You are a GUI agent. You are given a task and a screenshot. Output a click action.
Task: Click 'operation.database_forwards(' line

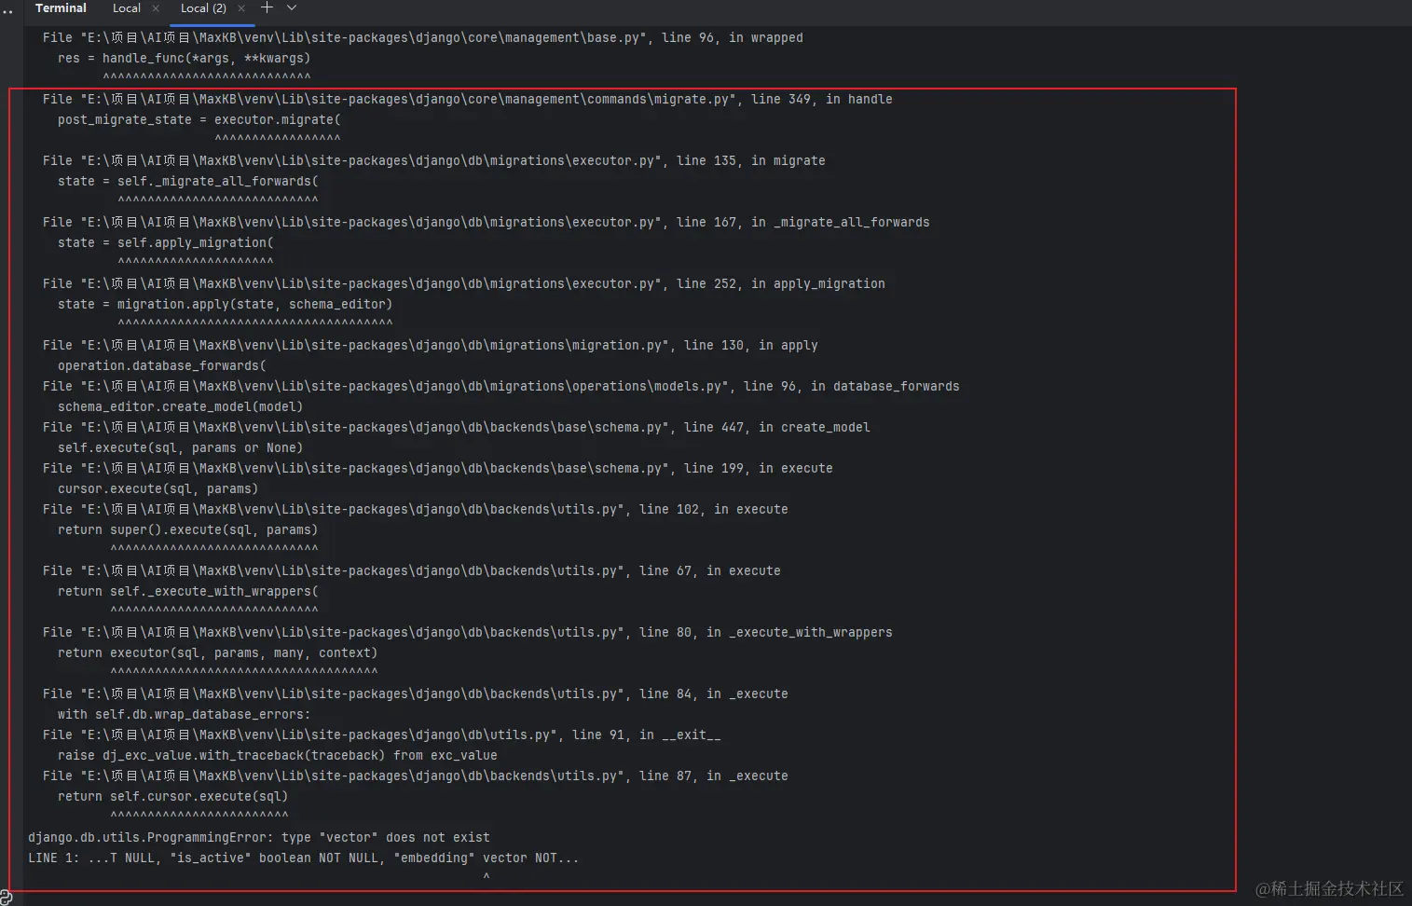(x=162, y=366)
